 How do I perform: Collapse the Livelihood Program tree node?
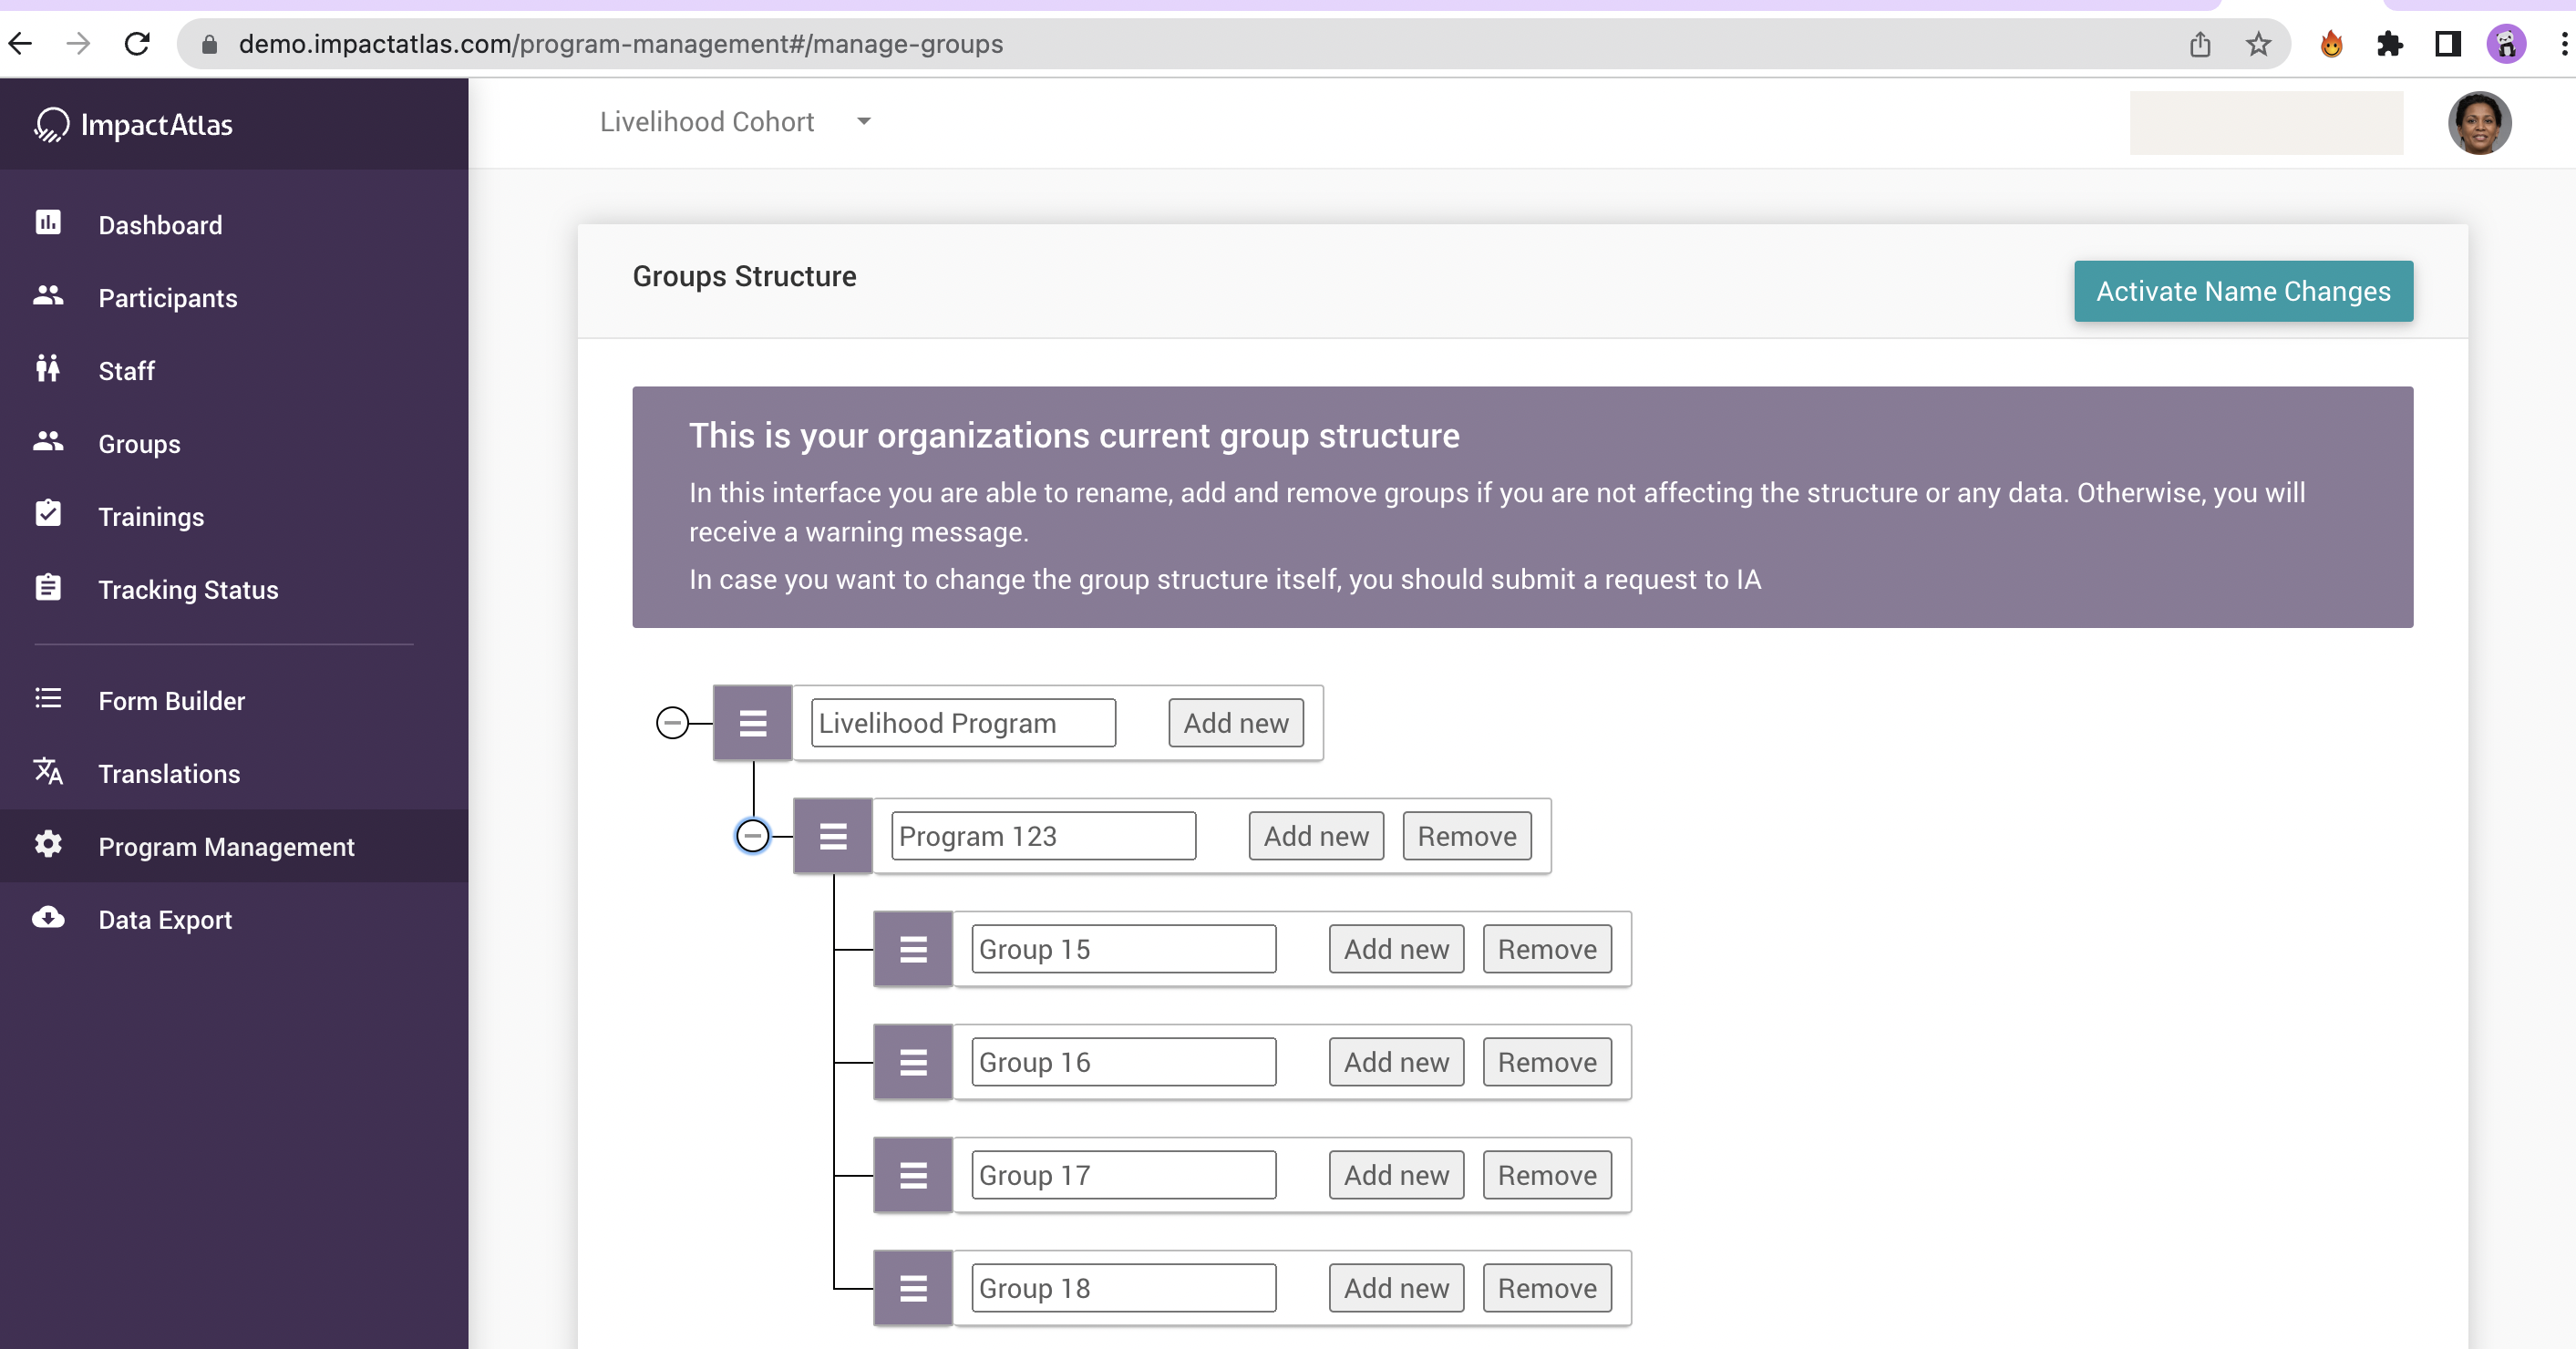coord(672,722)
